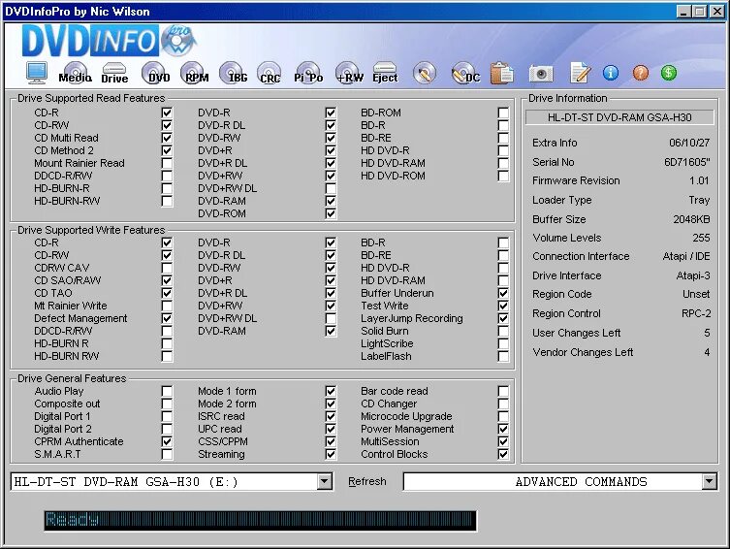Start the Pi Po scan icon
The height and width of the screenshot is (549, 730).
tap(308, 73)
